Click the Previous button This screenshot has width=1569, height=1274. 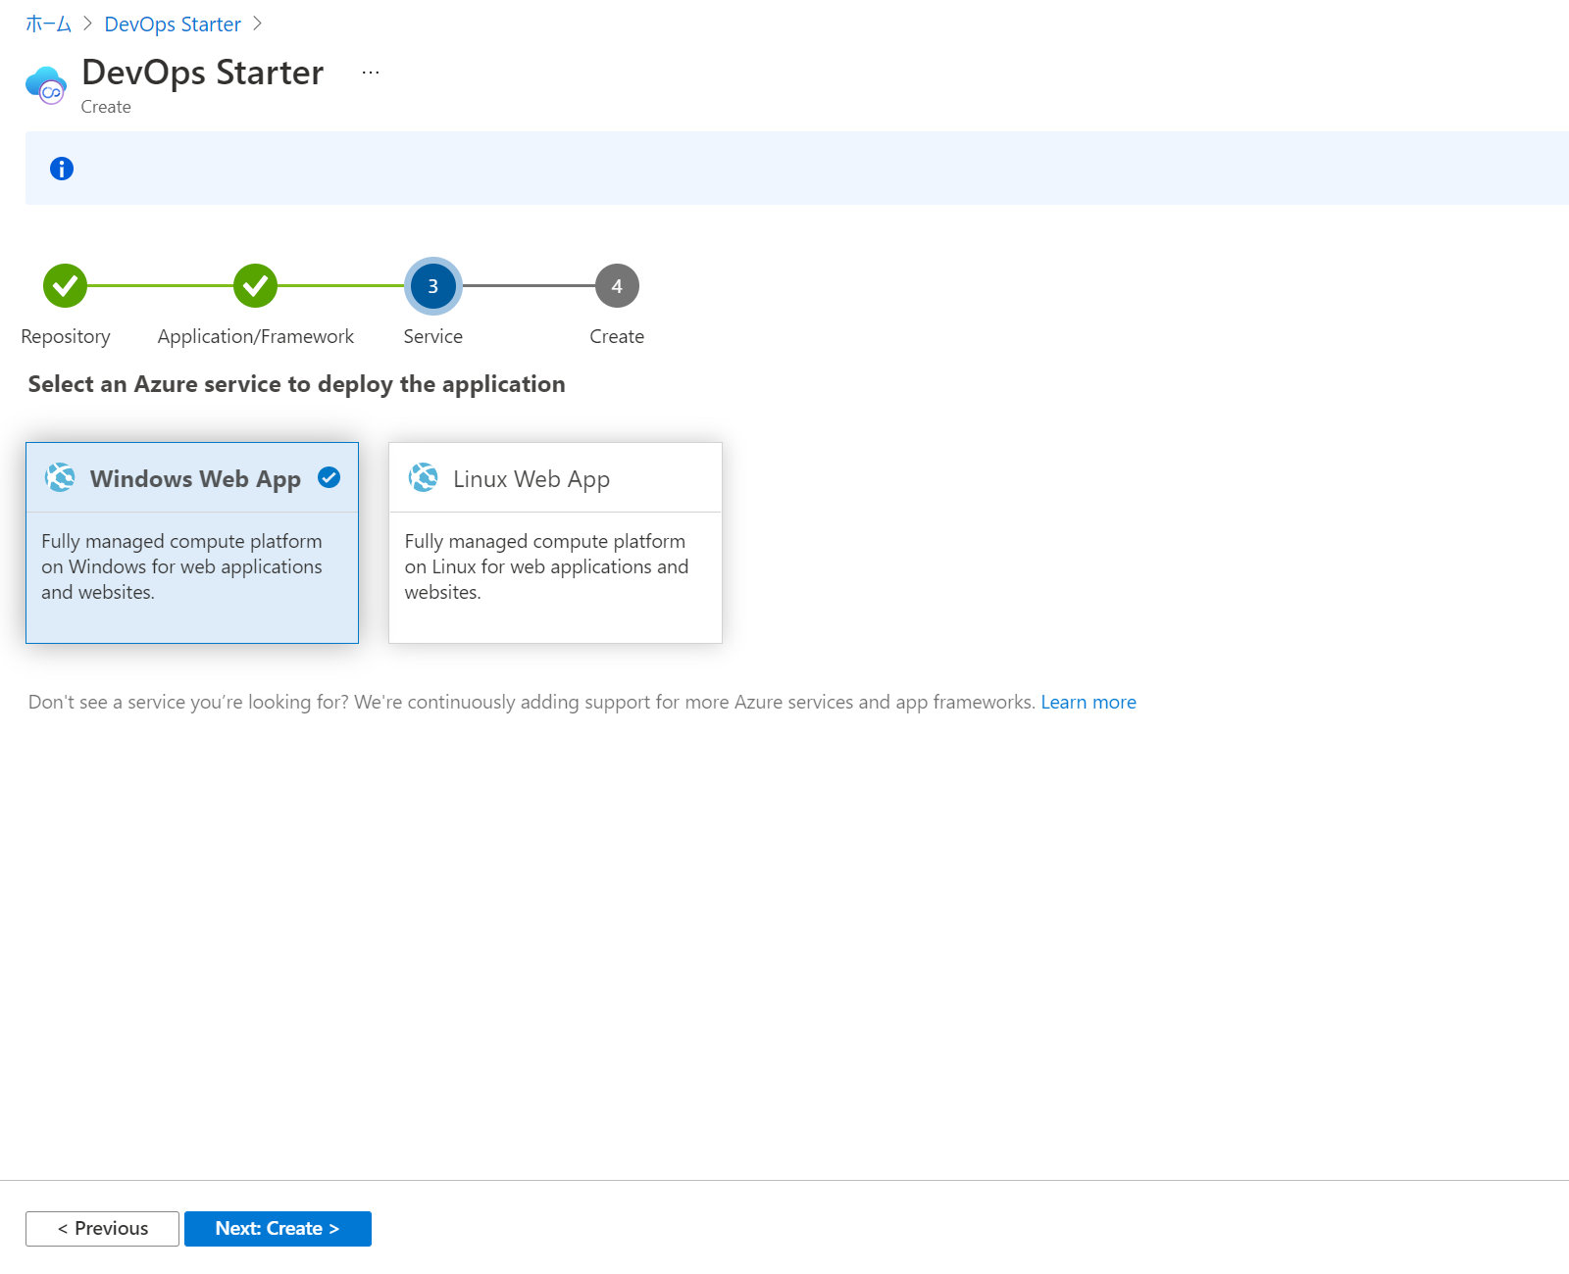click(x=102, y=1229)
